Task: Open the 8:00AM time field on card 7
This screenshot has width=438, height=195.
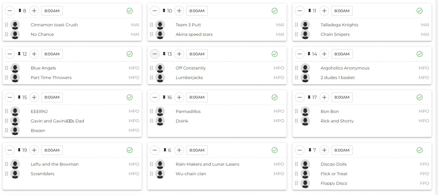Action: point(342,150)
